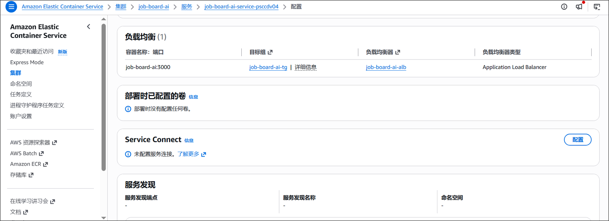Click external-link icon next to 在线学习讲习会
Screen dimensions: 609x221
pyautogui.click(x=53, y=202)
